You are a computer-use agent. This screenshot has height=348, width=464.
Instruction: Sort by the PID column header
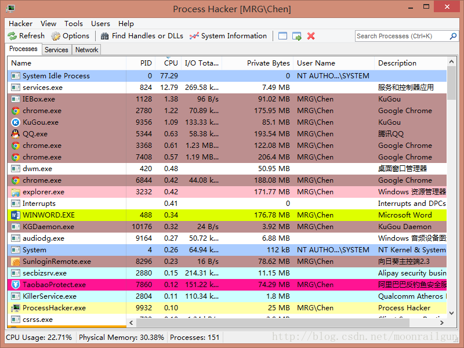point(140,63)
